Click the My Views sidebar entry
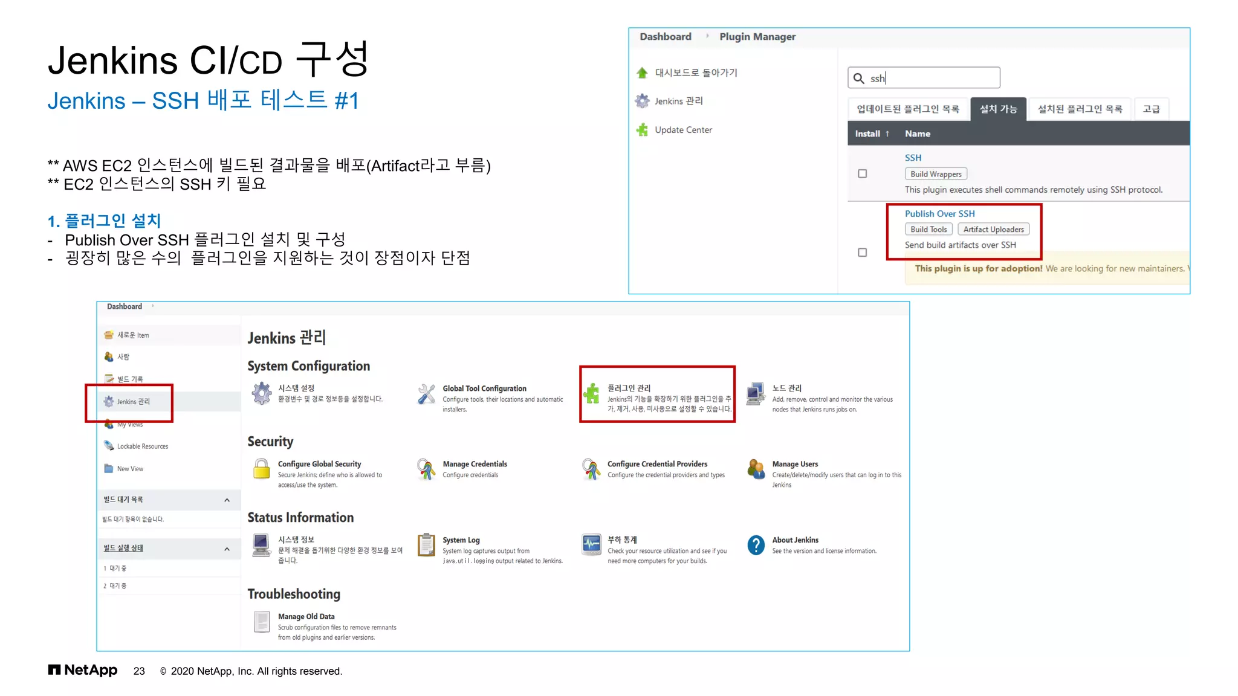The height and width of the screenshot is (696, 1238). (130, 425)
